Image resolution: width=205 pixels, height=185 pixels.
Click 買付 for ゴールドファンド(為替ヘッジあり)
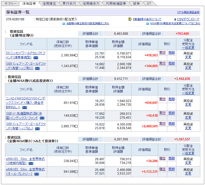coord(162,63)
